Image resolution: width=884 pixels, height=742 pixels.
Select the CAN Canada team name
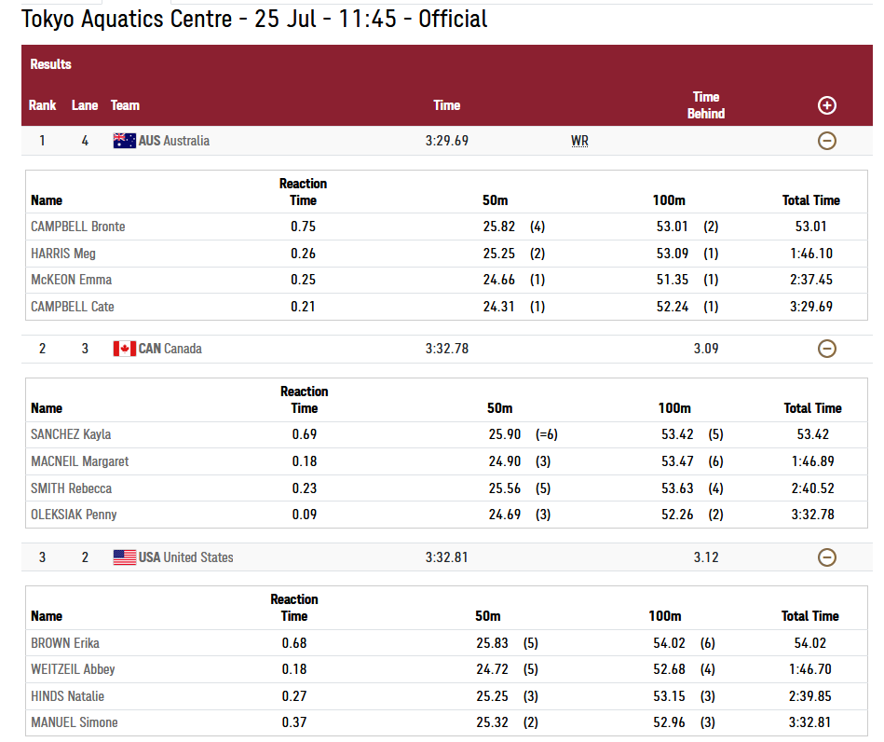[x=170, y=349]
